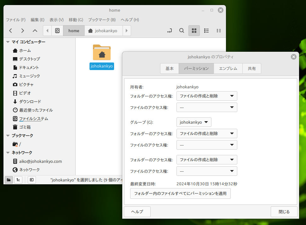Apply permissions to all enclosed files
This screenshot has width=306, height=225.
(x=180, y=193)
